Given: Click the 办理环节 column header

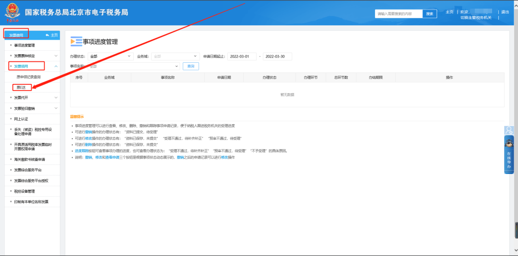Looking at the screenshot, I should pyautogui.click(x=310, y=77).
